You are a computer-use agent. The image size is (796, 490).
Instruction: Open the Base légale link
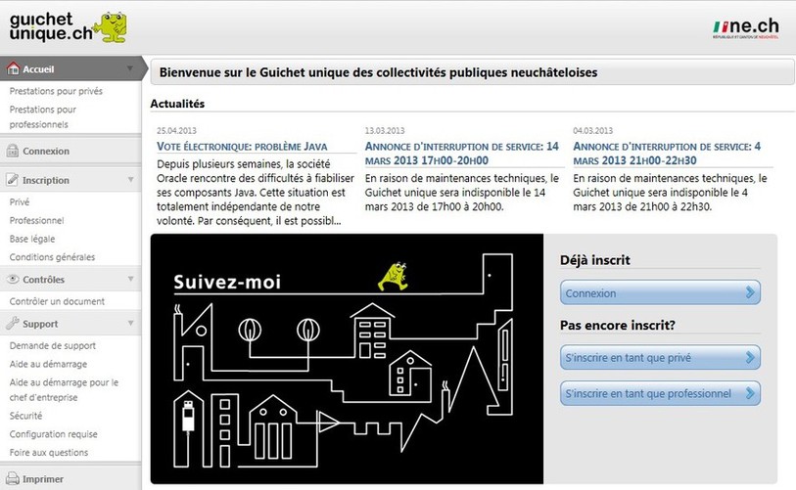32,239
